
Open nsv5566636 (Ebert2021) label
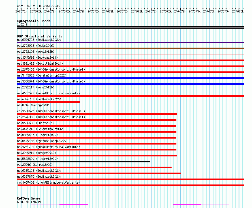36,123
